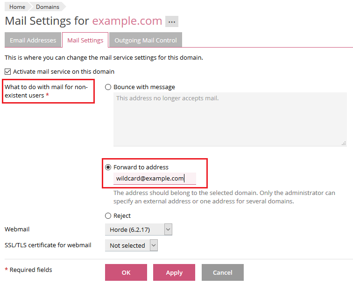Navigate to Domains breadcrumb
This screenshot has width=353, height=285.
coord(48,7)
